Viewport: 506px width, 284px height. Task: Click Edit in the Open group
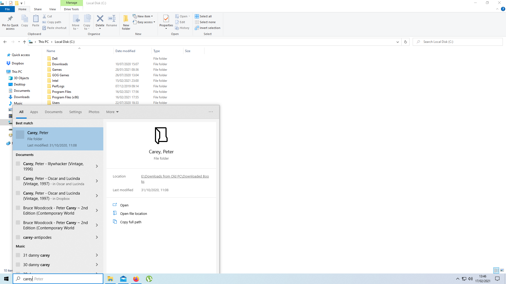[x=180, y=22]
